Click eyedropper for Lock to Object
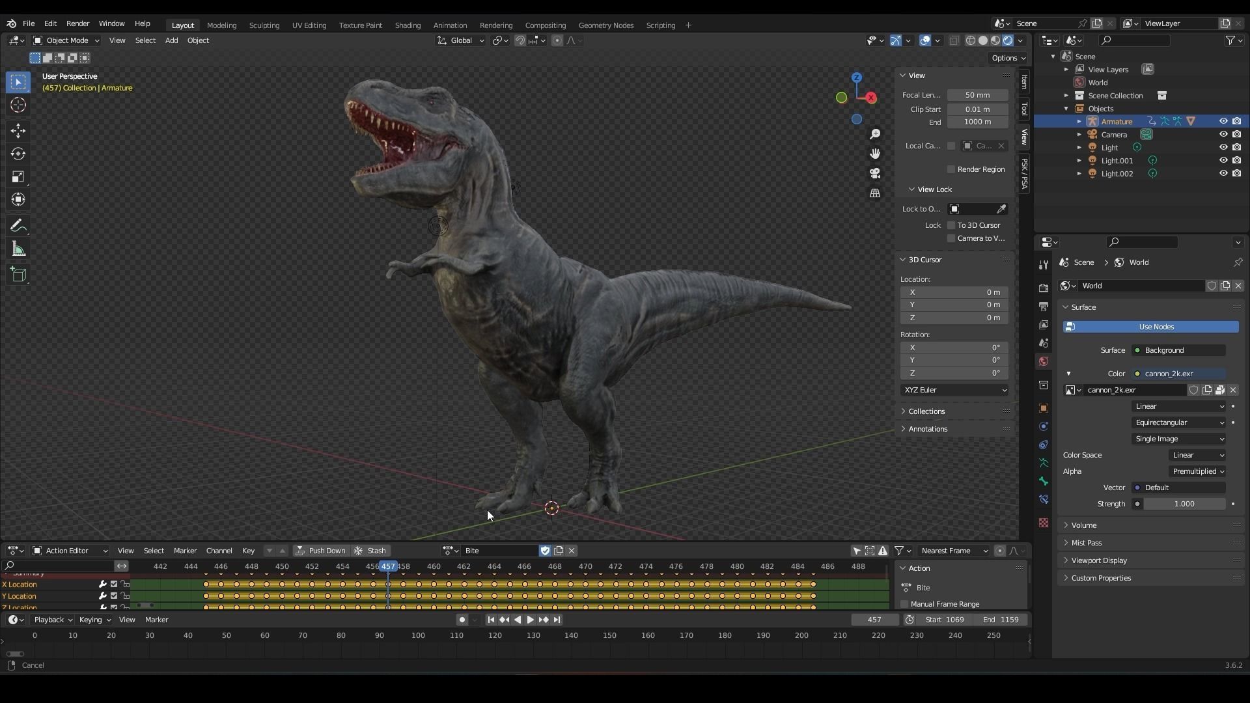The image size is (1250, 703). (1001, 209)
